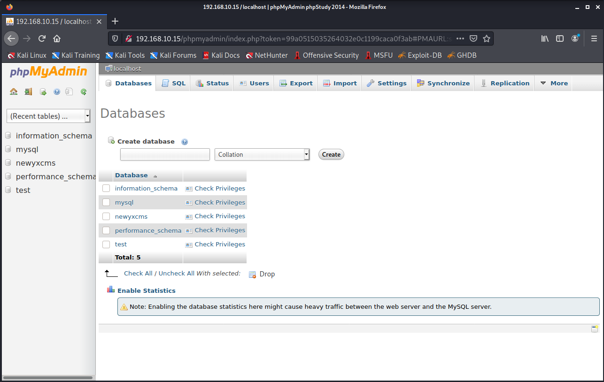Open the Collation dropdown

point(262,154)
